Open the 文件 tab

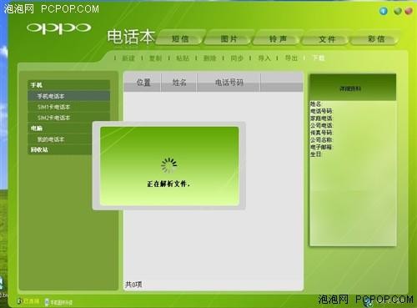click(327, 39)
